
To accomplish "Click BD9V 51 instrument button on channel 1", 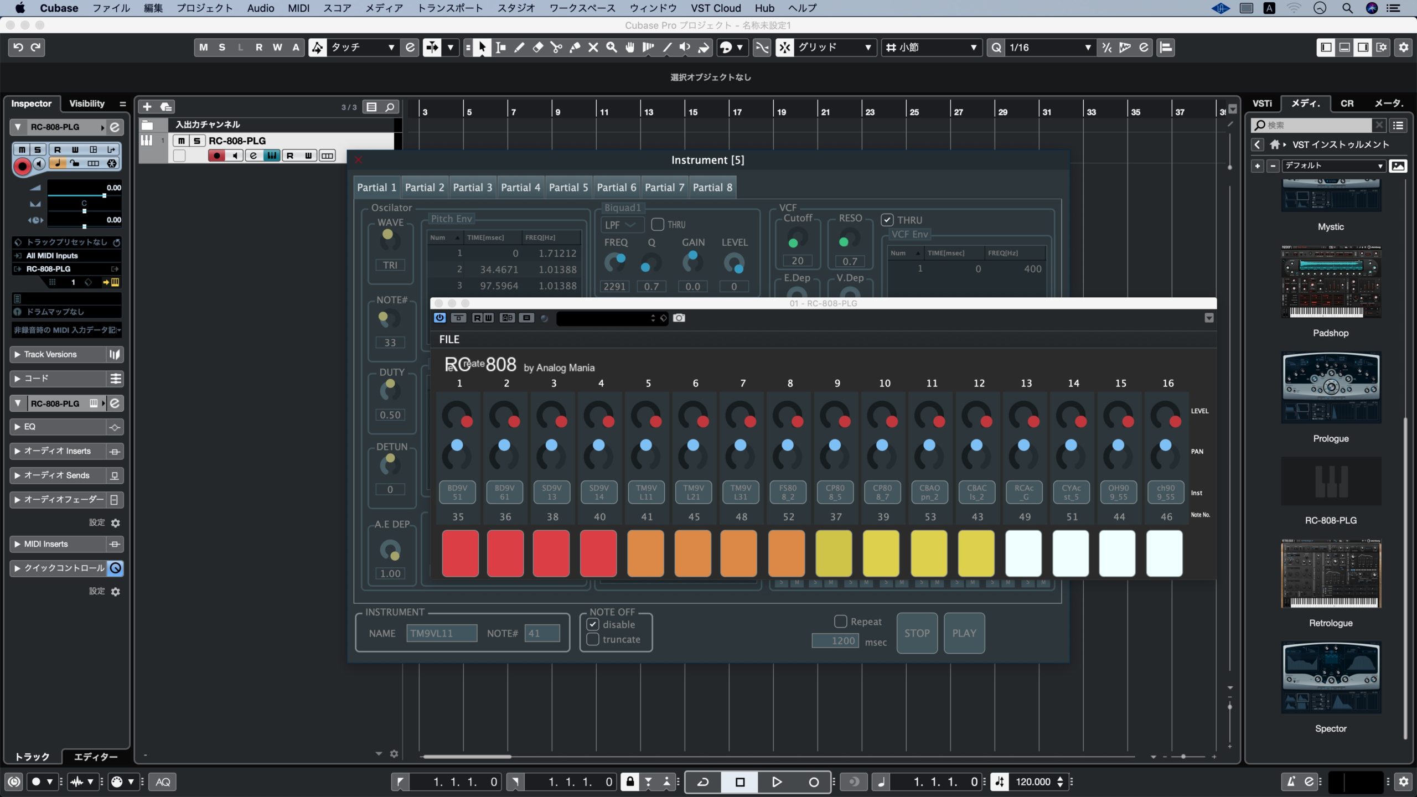I will 457,492.
